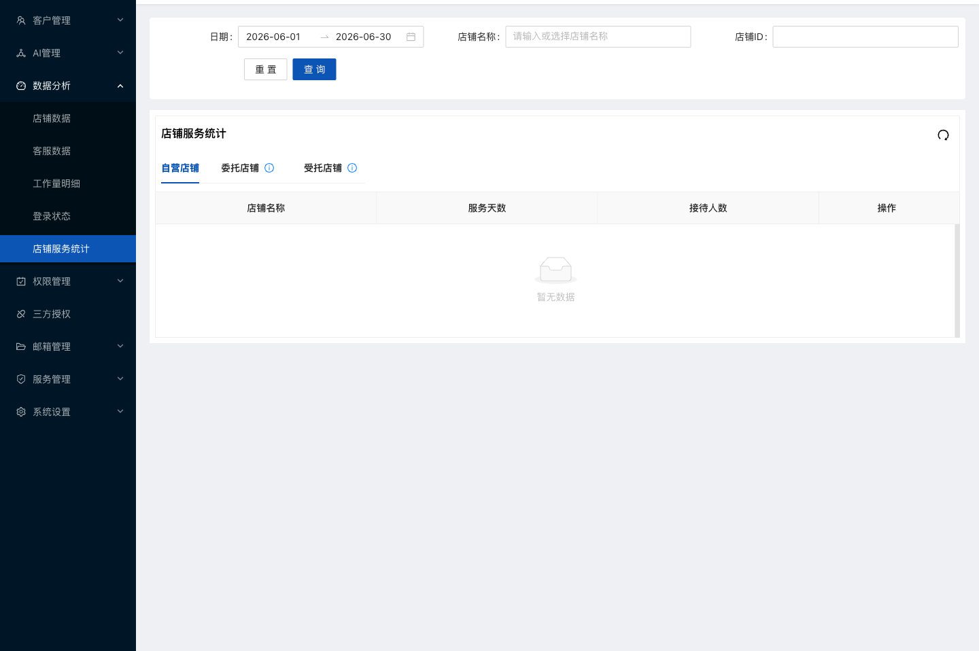The image size is (979, 651).
Task: Click the 重置 button
Action: tap(266, 69)
